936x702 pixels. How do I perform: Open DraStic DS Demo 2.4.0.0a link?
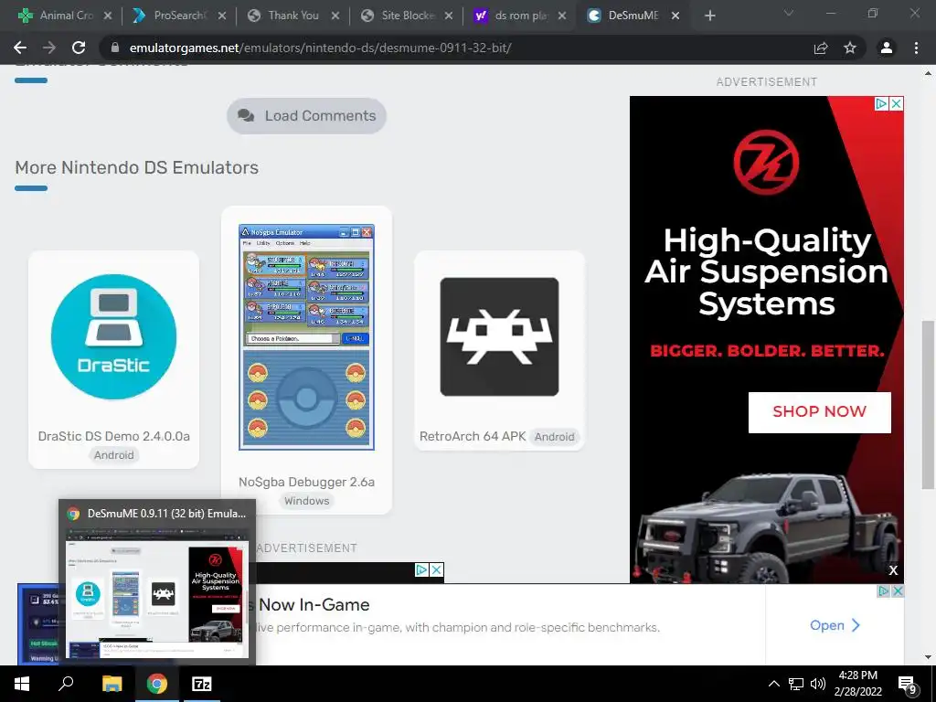click(113, 436)
